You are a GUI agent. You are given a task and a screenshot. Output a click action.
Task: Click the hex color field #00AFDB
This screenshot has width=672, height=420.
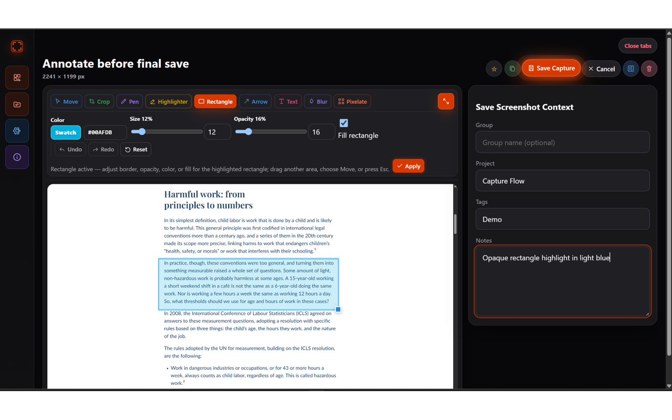coord(105,132)
